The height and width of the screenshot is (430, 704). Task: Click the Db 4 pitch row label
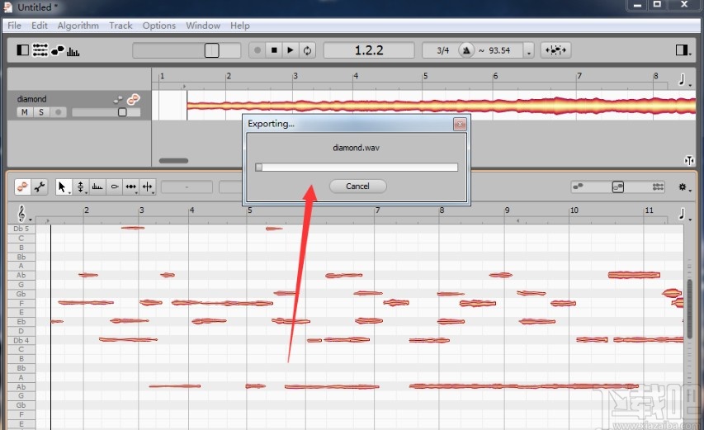coord(21,340)
